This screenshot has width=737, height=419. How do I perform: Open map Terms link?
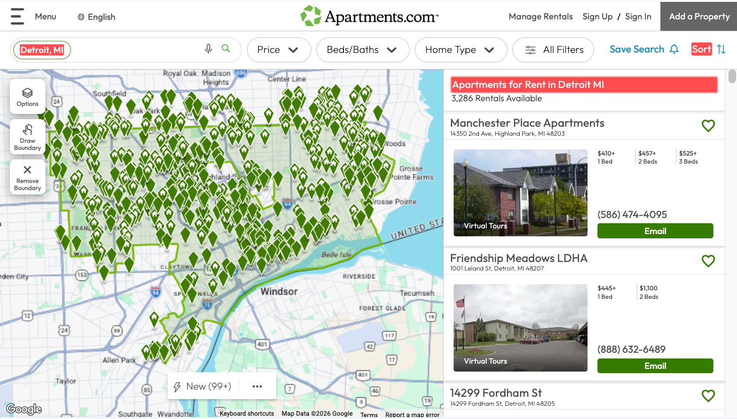tap(369, 415)
